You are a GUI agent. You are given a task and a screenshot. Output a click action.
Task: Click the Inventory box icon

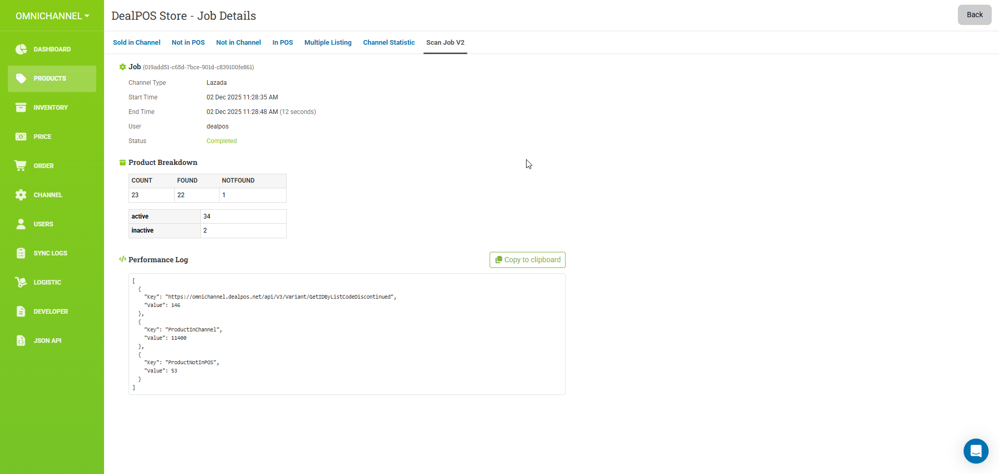21,108
